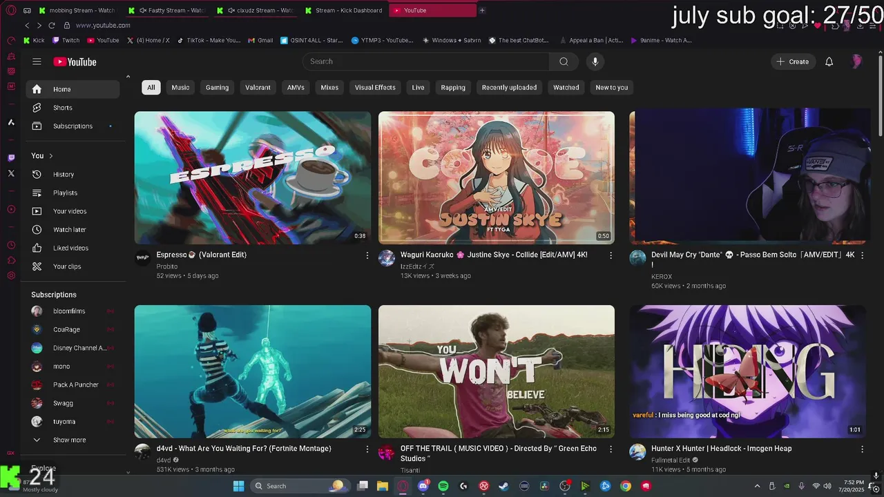Click the KEROX channel name
This screenshot has height=497, width=884.
coord(662,277)
